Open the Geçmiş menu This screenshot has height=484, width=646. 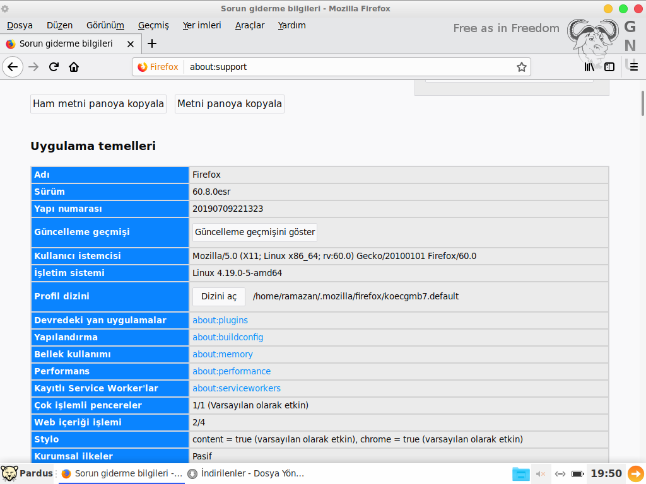pos(153,25)
